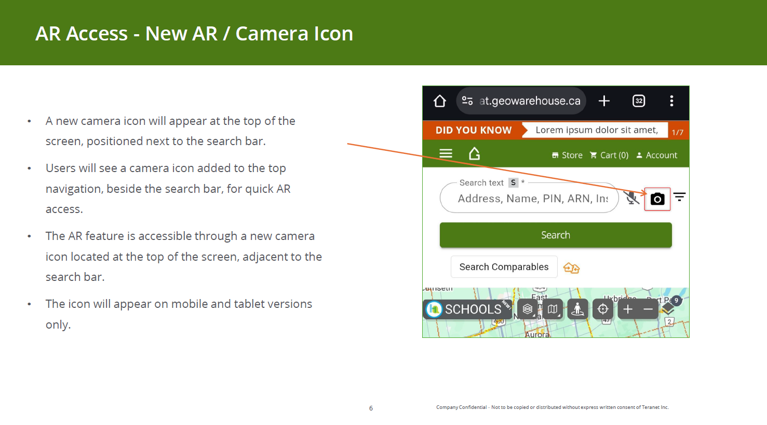This screenshot has width=767, height=425.
Task: Open the Store link
Action: coord(567,155)
